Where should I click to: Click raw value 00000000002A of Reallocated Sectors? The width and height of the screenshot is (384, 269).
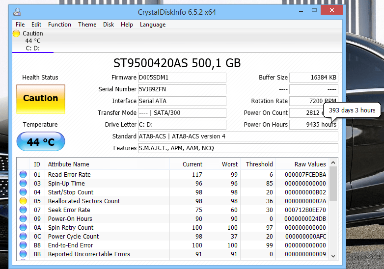(x=305, y=201)
